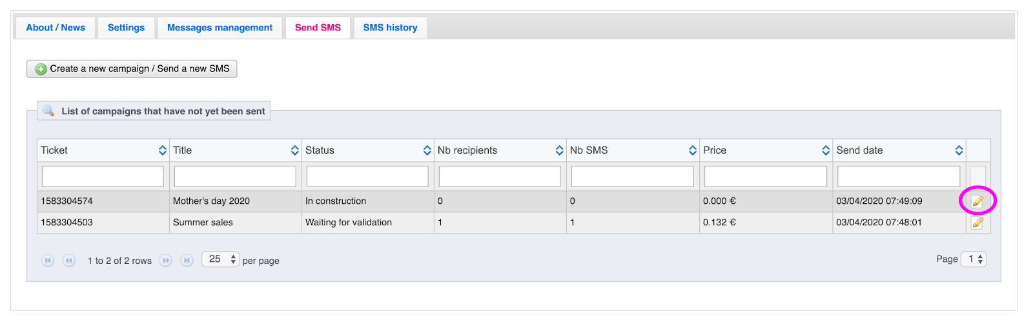Edit the Summer sales campaign
This screenshot has width=1033, height=322.
[977, 223]
